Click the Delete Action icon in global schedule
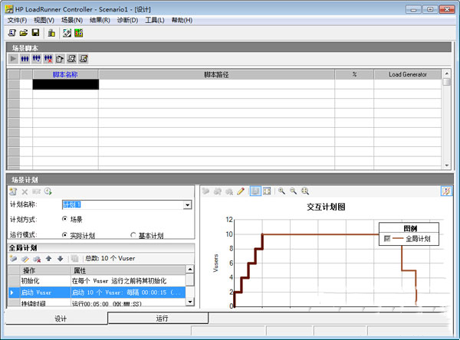This screenshot has height=340, width=460. pyautogui.click(x=37, y=259)
